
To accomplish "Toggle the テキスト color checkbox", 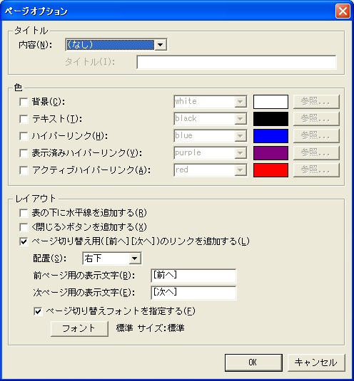I will point(24,119).
